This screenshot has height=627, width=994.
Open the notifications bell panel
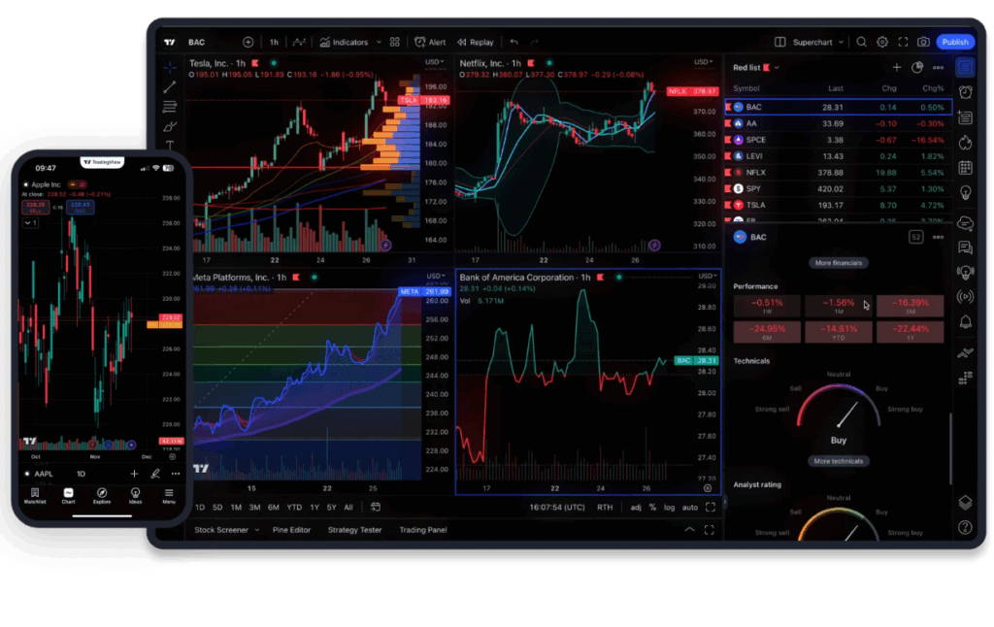click(x=966, y=322)
